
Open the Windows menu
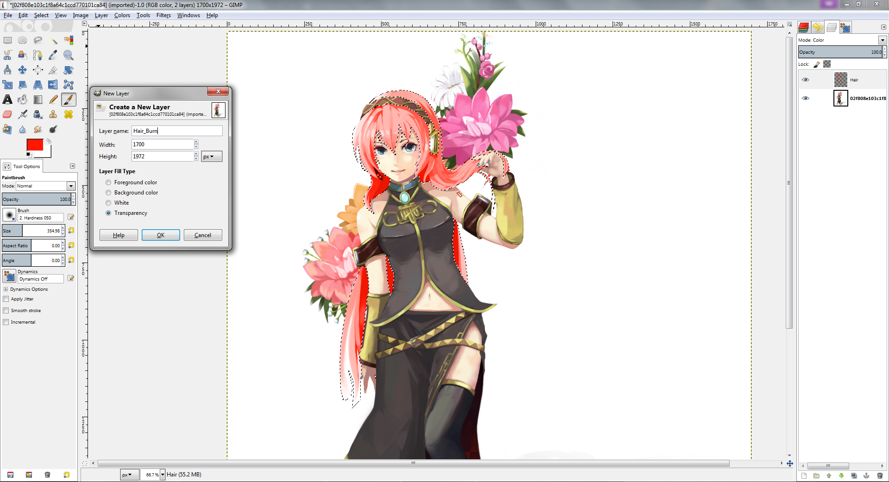(188, 15)
